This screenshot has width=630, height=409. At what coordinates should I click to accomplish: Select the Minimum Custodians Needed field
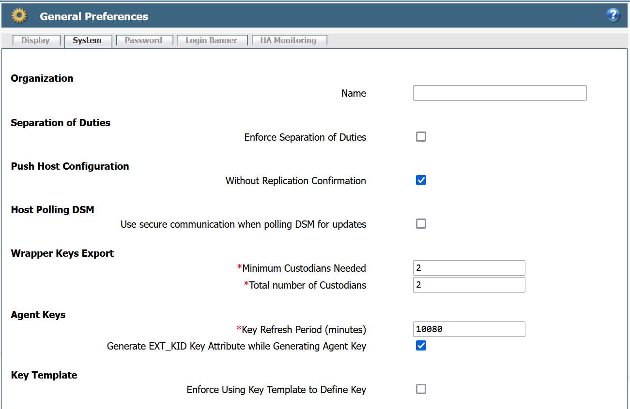pyautogui.click(x=469, y=267)
